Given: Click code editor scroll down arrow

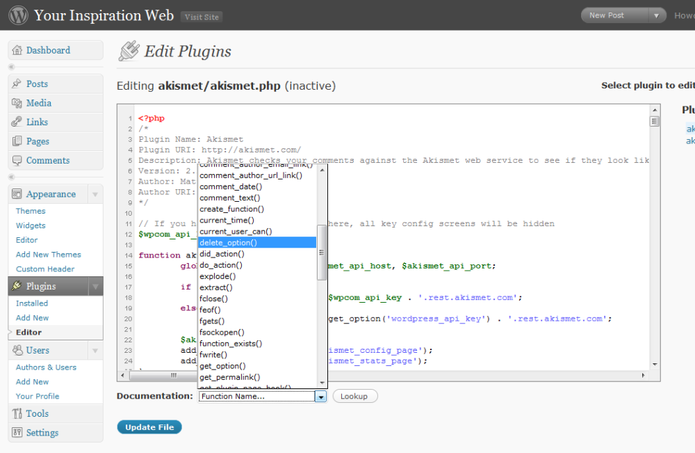Looking at the screenshot, I should pos(655,365).
